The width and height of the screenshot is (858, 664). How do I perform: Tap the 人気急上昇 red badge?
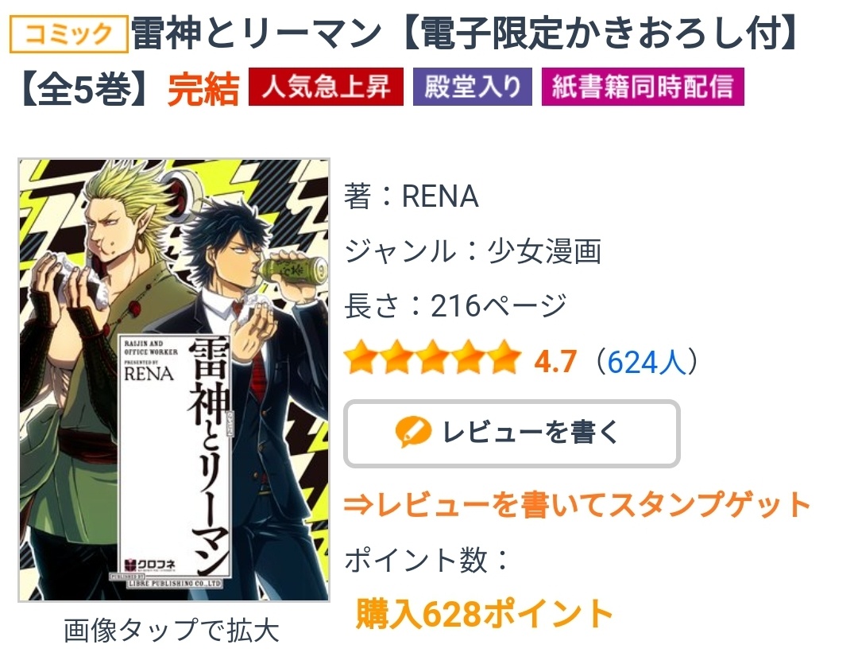[x=327, y=87]
